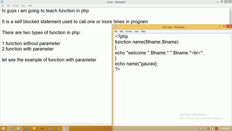Open File Explorer from the taskbar

click(18, 128)
